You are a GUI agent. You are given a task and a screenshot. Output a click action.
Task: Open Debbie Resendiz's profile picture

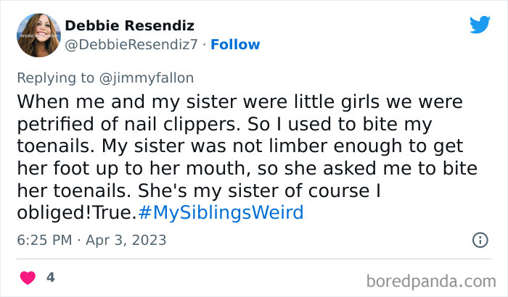coord(38,35)
